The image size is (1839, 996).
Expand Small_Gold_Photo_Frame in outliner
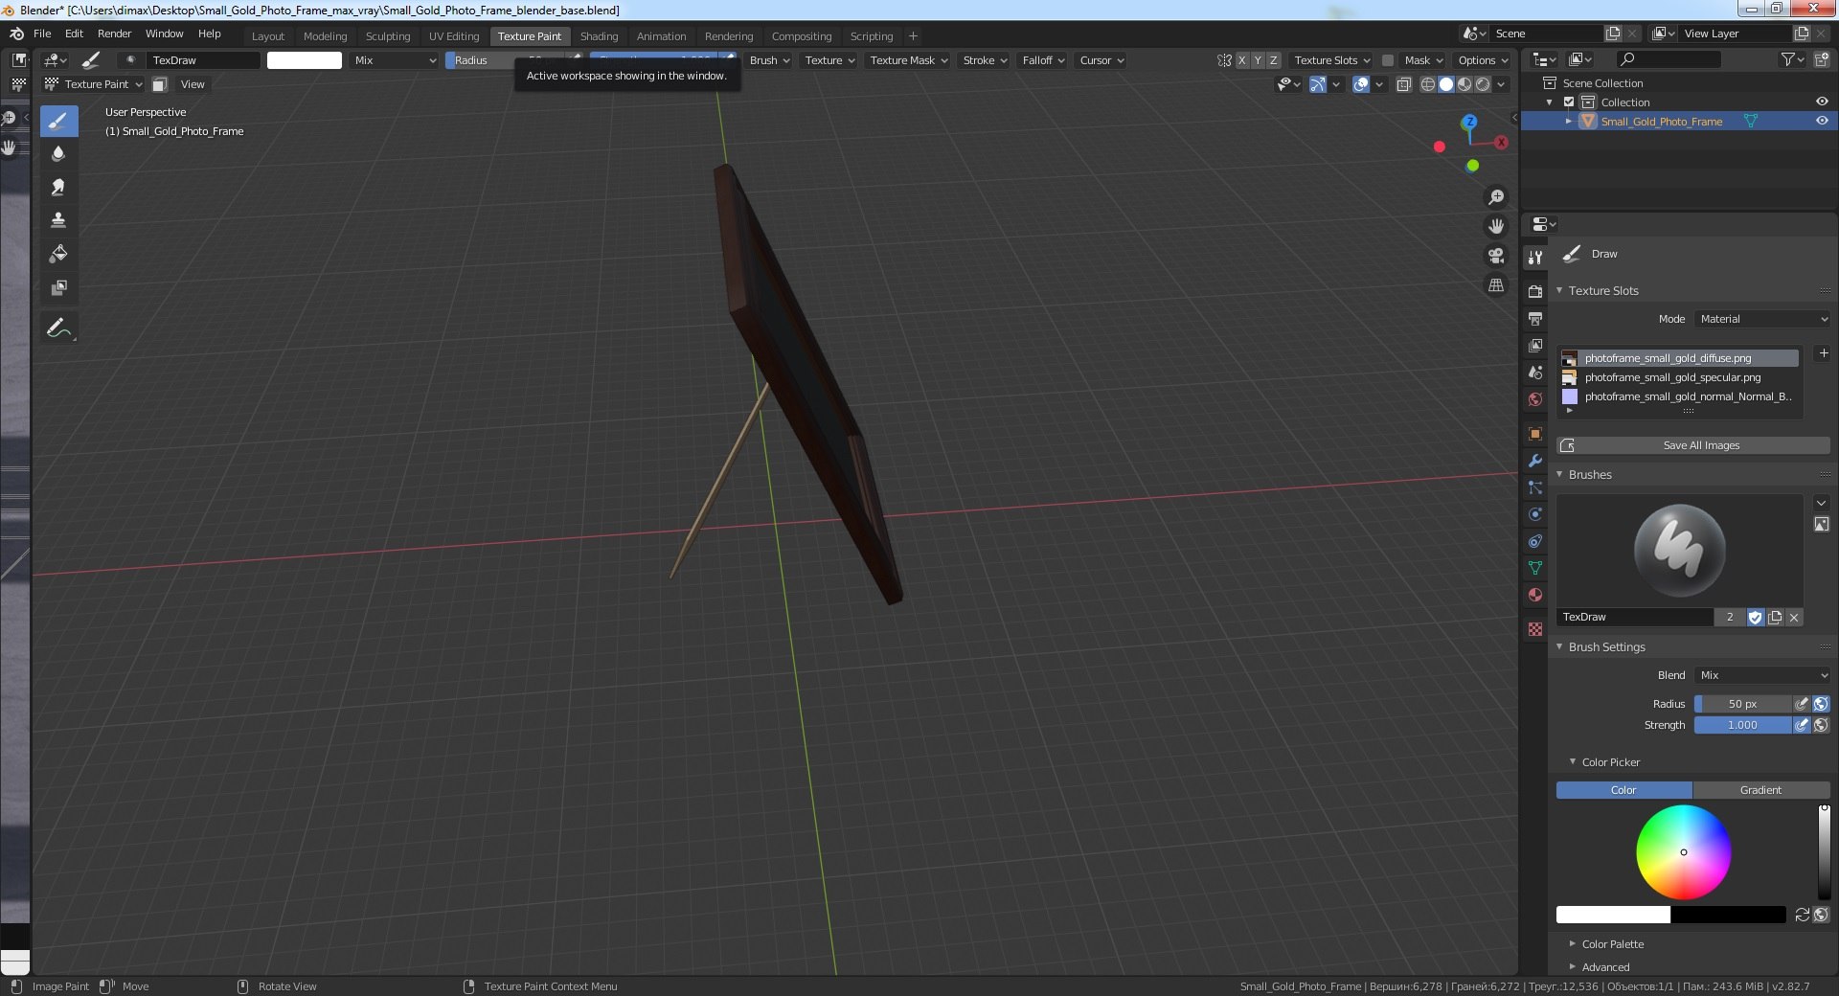click(1568, 122)
